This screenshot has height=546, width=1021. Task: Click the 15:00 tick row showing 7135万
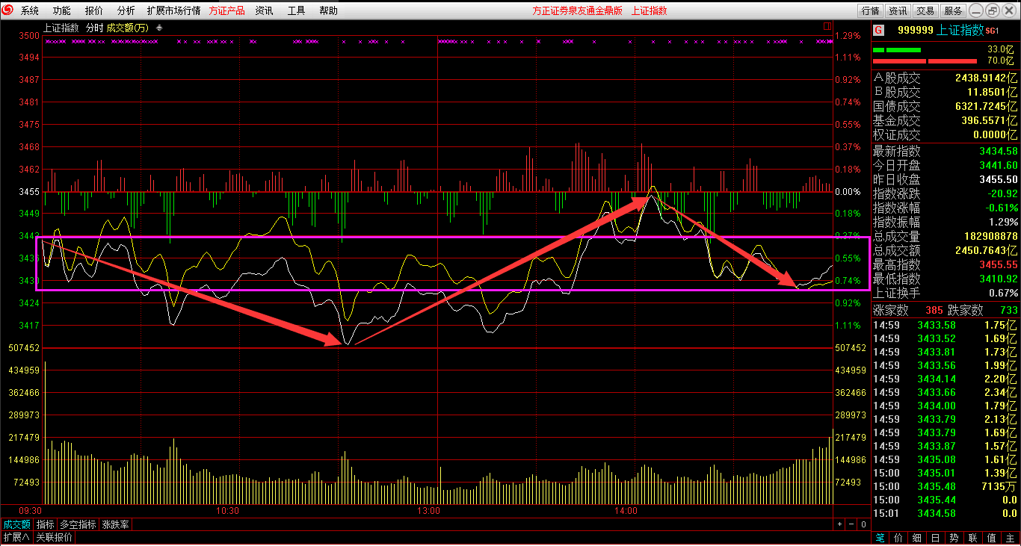[946, 486]
